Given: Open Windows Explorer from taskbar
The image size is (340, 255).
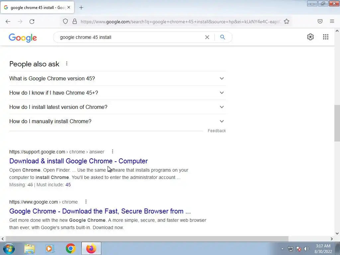Looking at the screenshot, I should 30,248.
